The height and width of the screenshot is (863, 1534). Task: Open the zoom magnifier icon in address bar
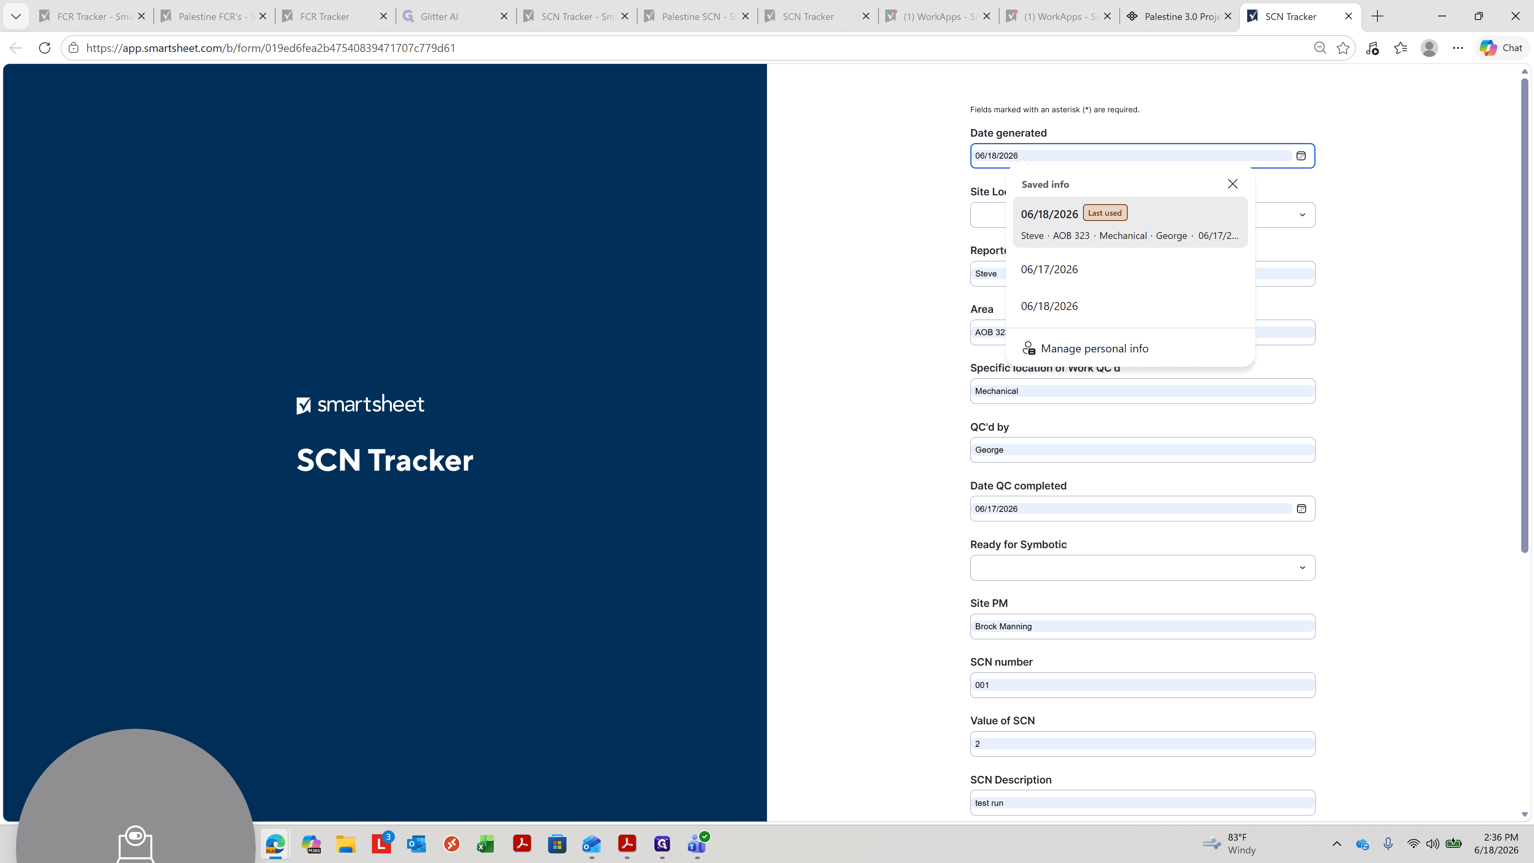click(x=1319, y=48)
